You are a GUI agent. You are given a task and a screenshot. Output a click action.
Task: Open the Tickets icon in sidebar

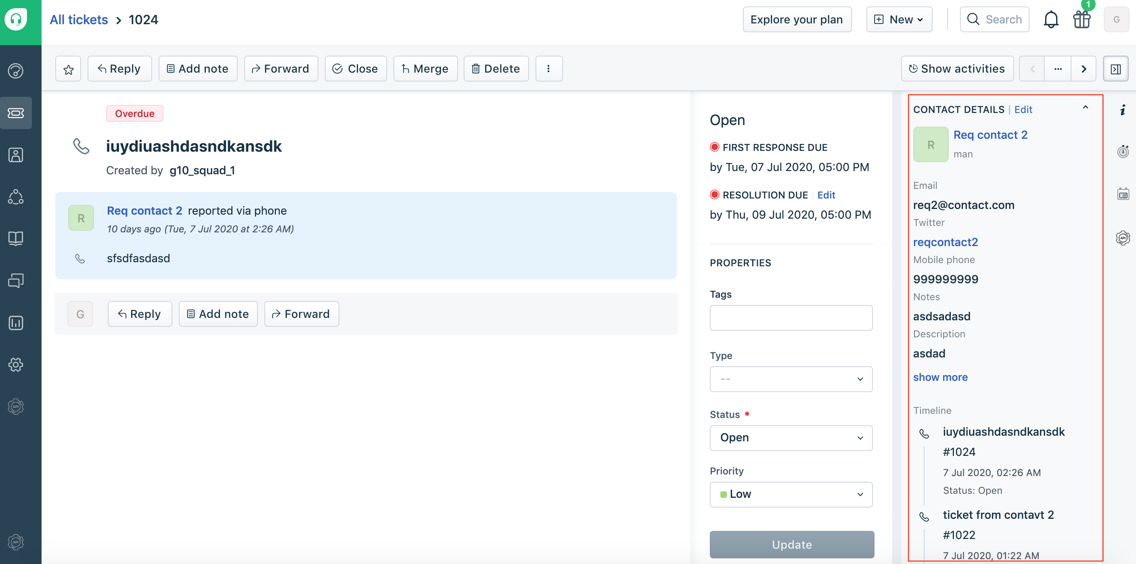(16, 113)
